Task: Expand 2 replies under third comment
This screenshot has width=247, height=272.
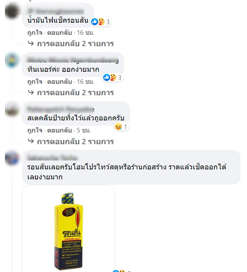Action: (x=75, y=142)
